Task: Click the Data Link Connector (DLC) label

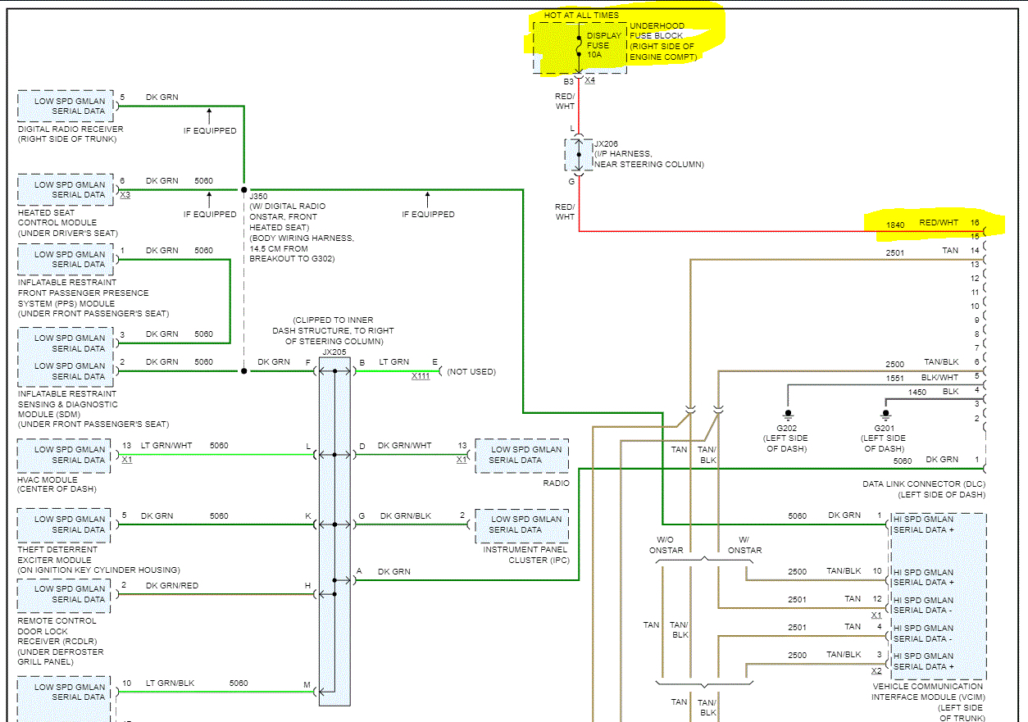Action: click(x=923, y=484)
